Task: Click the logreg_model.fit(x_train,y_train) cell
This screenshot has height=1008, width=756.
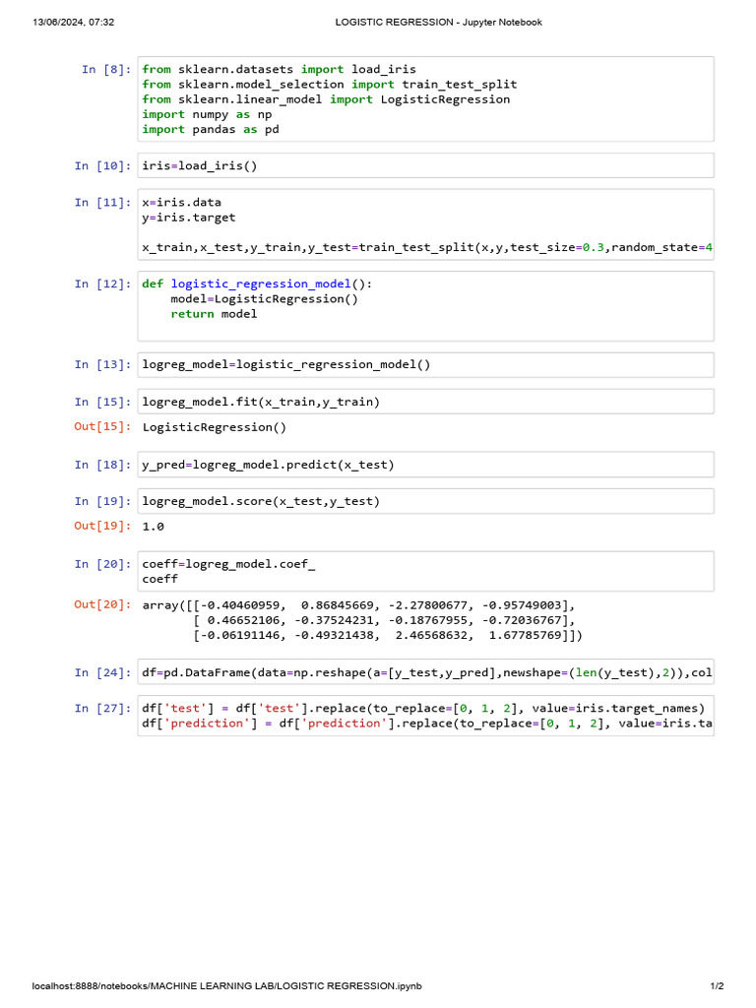Action: 425,402
